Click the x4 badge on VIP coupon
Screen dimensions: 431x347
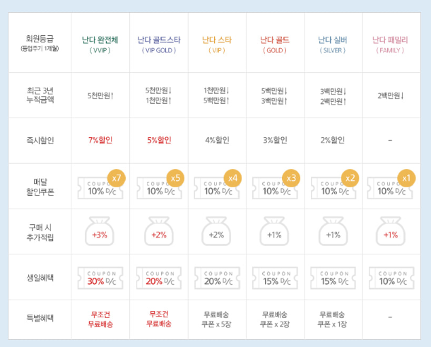pyautogui.click(x=233, y=178)
